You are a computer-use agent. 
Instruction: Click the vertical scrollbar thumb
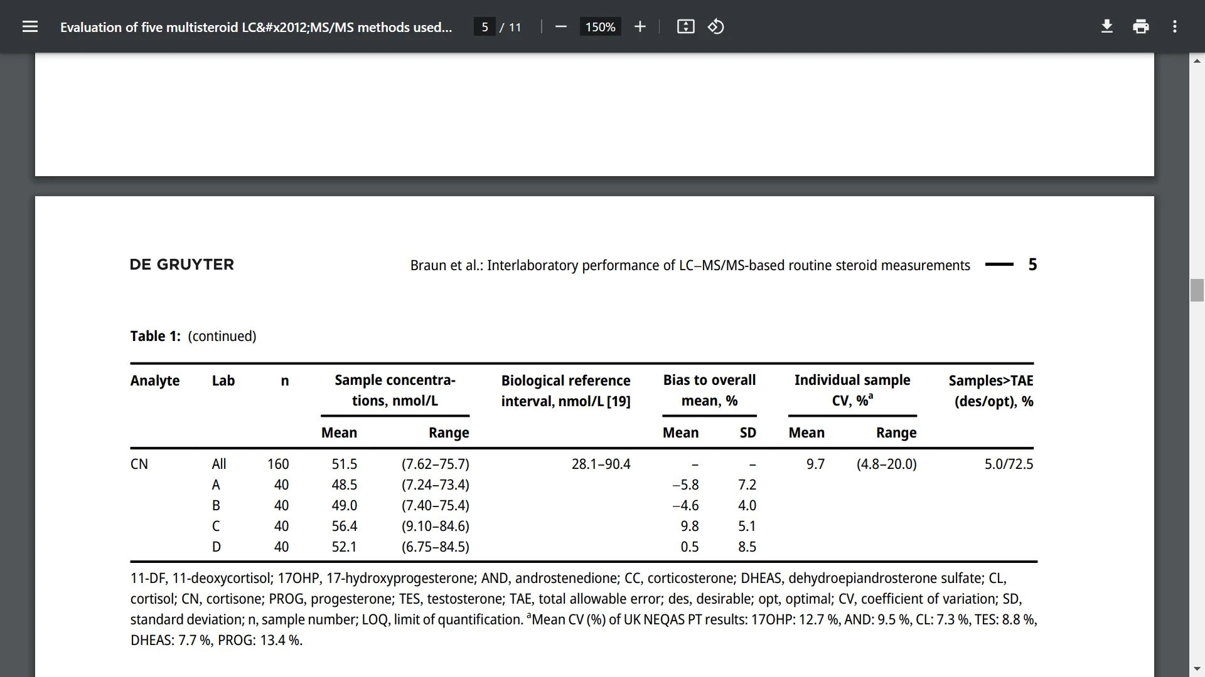pyautogui.click(x=1197, y=290)
